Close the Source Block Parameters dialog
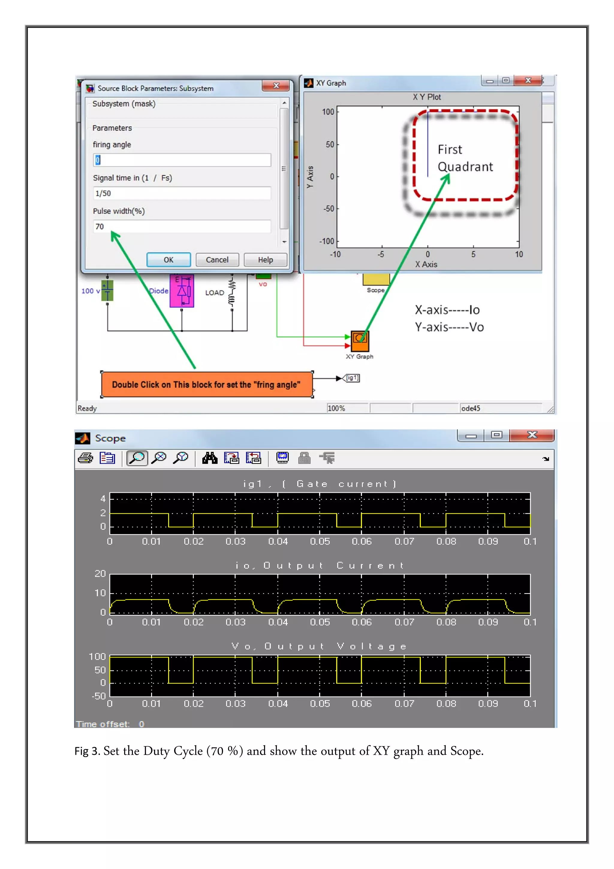Screen dimensions: 614x869 pyautogui.click(x=276, y=85)
